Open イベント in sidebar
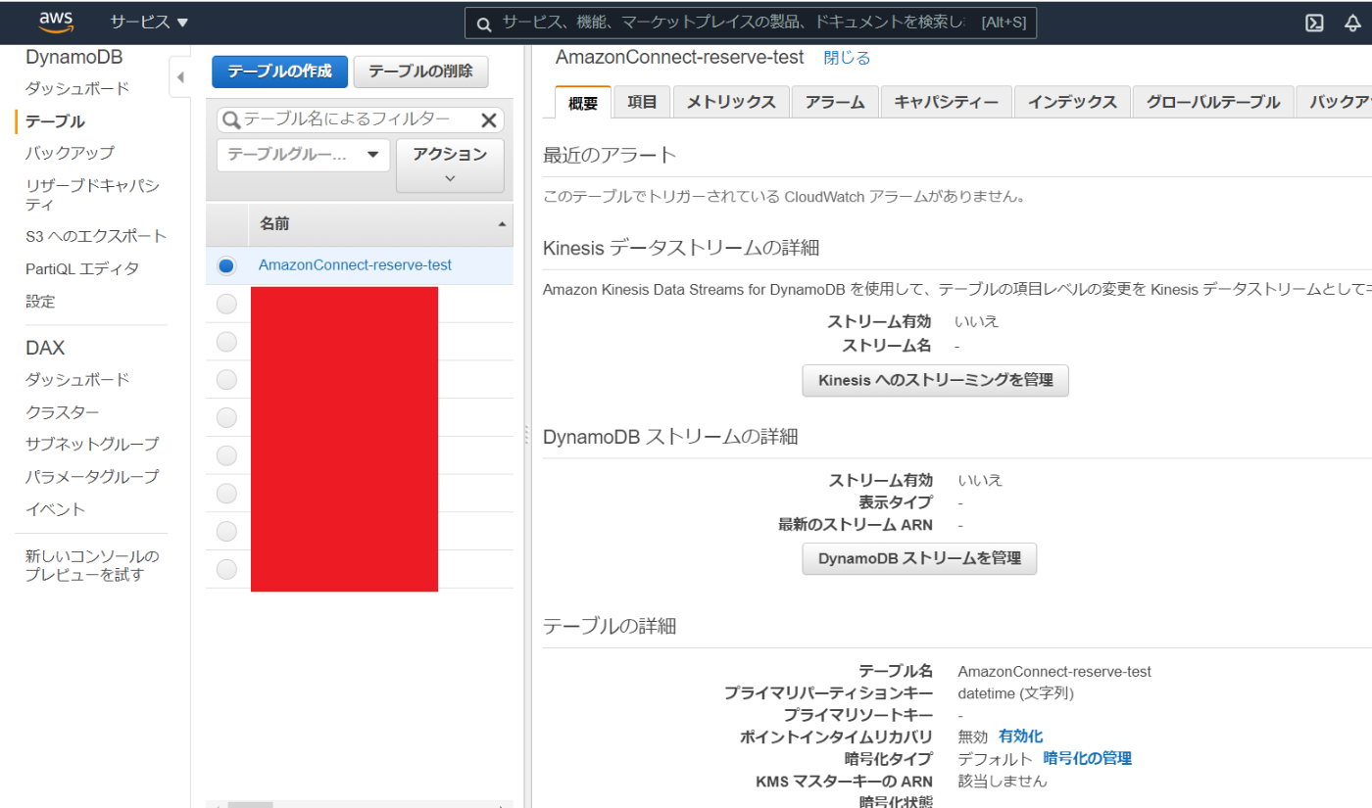Screen dimensions: 1372x808 pos(56,509)
